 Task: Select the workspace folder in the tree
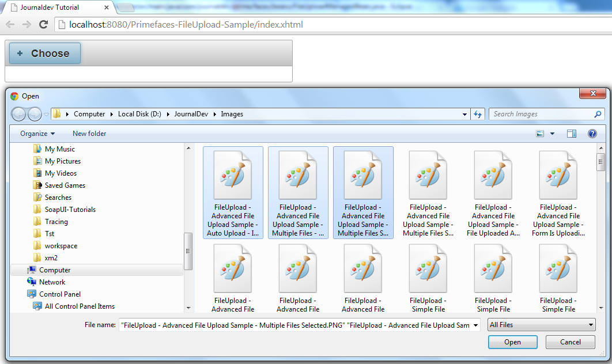(x=61, y=246)
